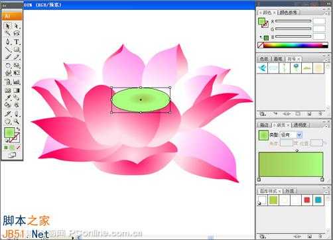This screenshot has height=240, width=333.
Task: Click the R value input field
Action: (319, 21)
